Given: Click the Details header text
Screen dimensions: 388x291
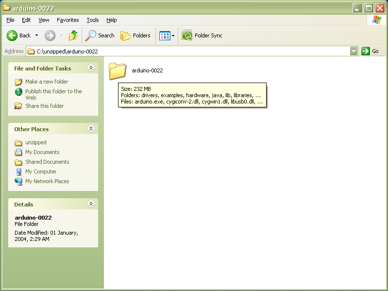Looking at the screenshot, I should pos(23,205).
